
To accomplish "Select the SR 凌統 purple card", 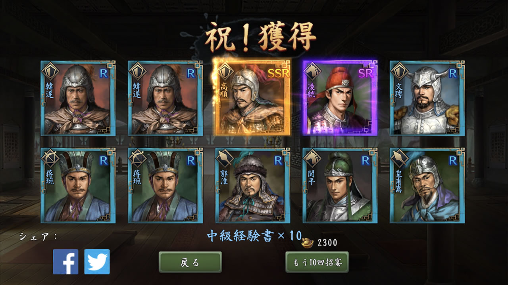I will tap(340, 99).
